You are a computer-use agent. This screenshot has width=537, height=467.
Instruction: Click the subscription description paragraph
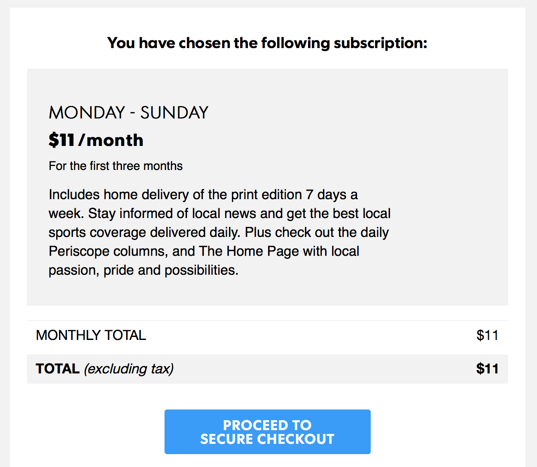click(219, 232)
